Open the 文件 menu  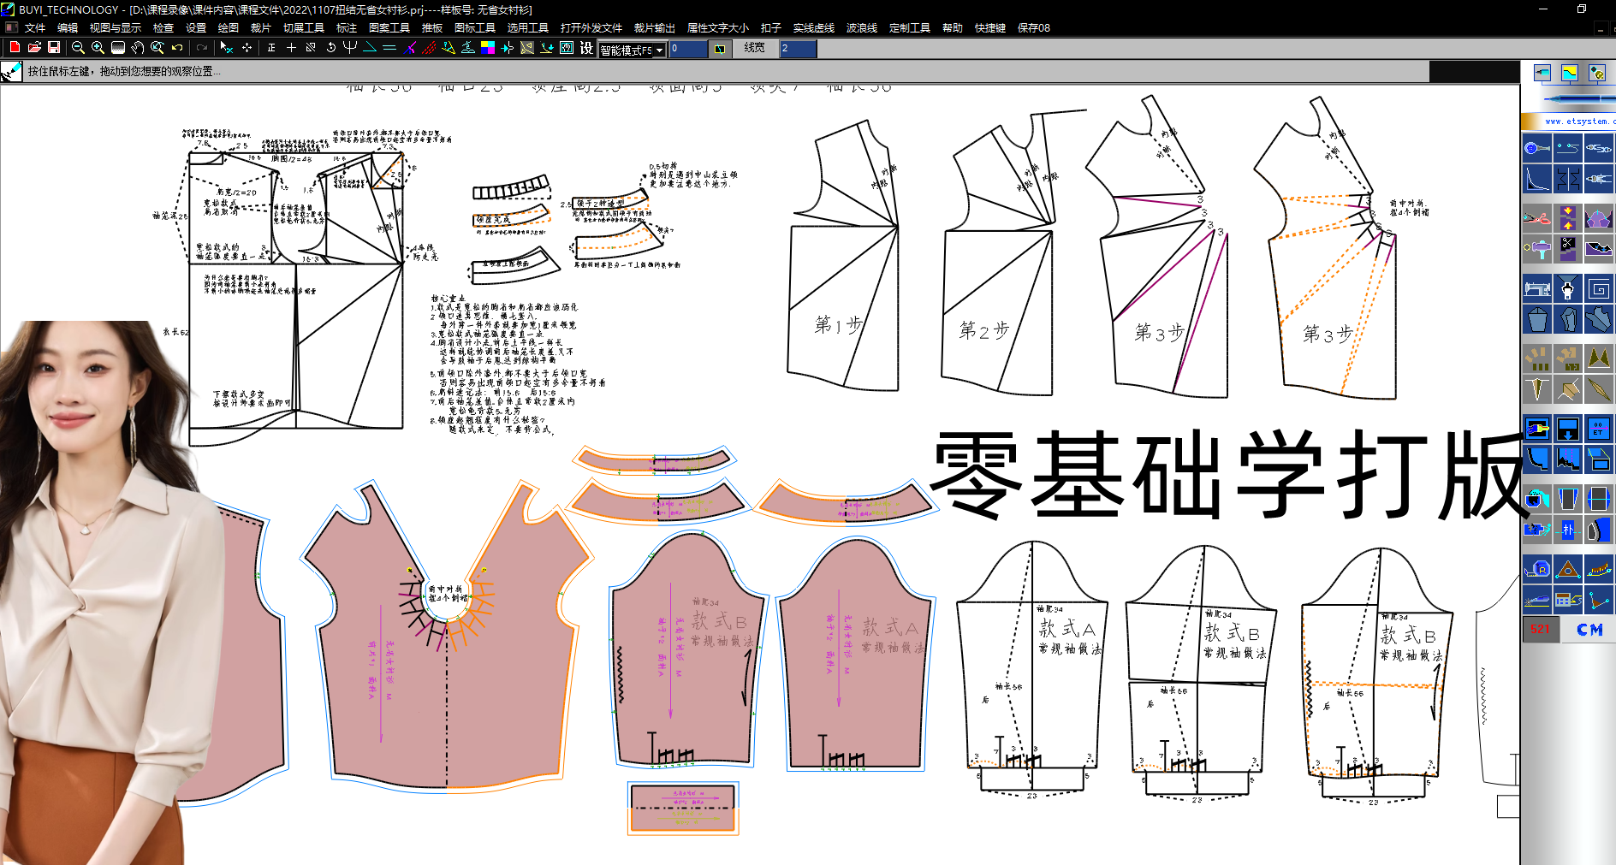tap(35, 28)
